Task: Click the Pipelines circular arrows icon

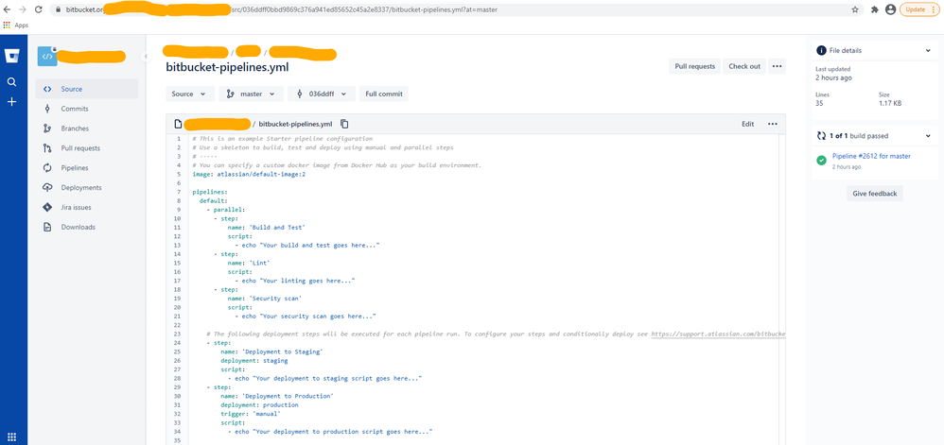Action: pyautogui.click(x=47, y=168)
